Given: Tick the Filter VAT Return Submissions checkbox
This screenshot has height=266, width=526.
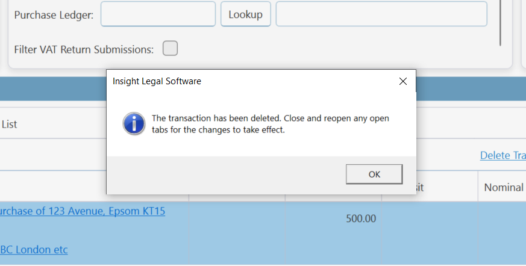Looking at the screenshot, I should 170,49.
